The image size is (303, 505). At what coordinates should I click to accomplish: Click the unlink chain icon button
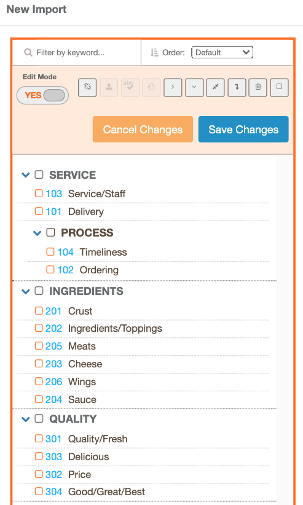[x=87, y=87]
